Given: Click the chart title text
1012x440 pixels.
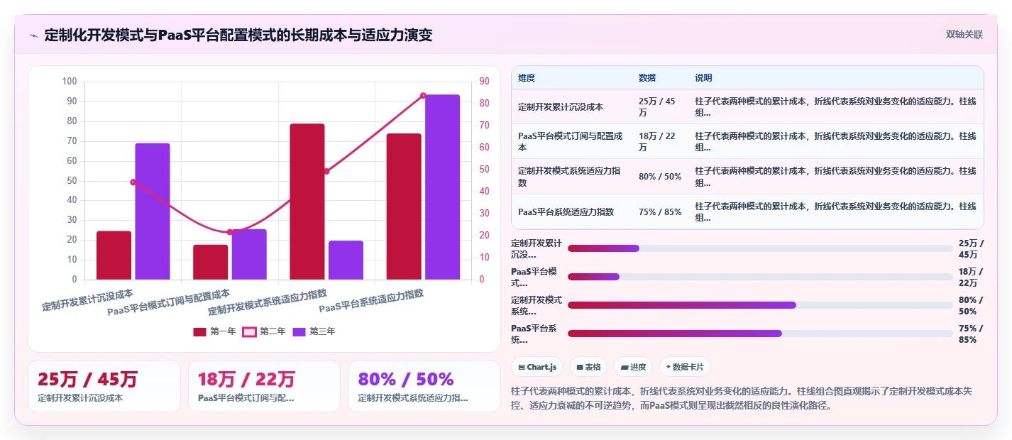Looking at the screenshot, I should (238, 35).
